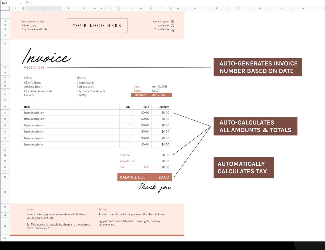Select the Thank you script text

click(x=155, y=187)
